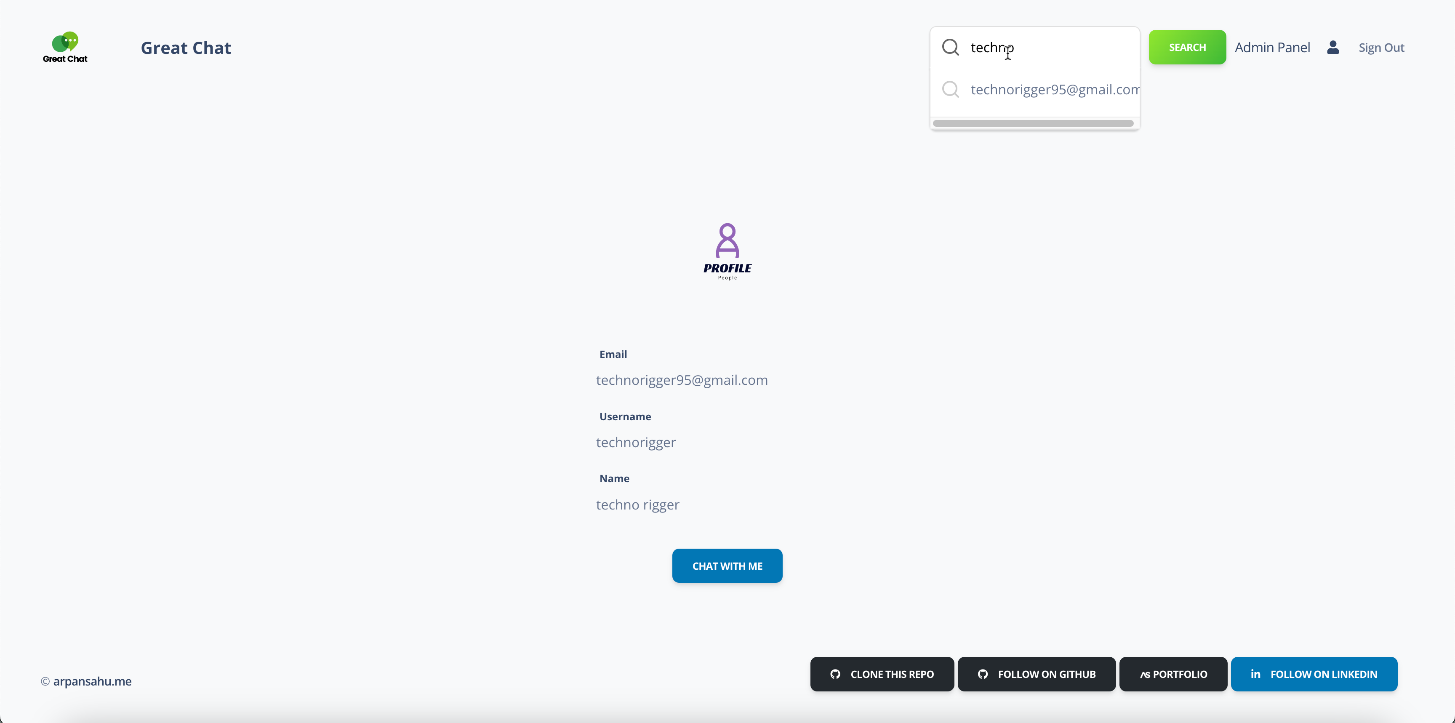The width and height of the screenshot is (1455, 723).
Task: Click the PORTFOLIO footer button
Action: pos(1173,674)
